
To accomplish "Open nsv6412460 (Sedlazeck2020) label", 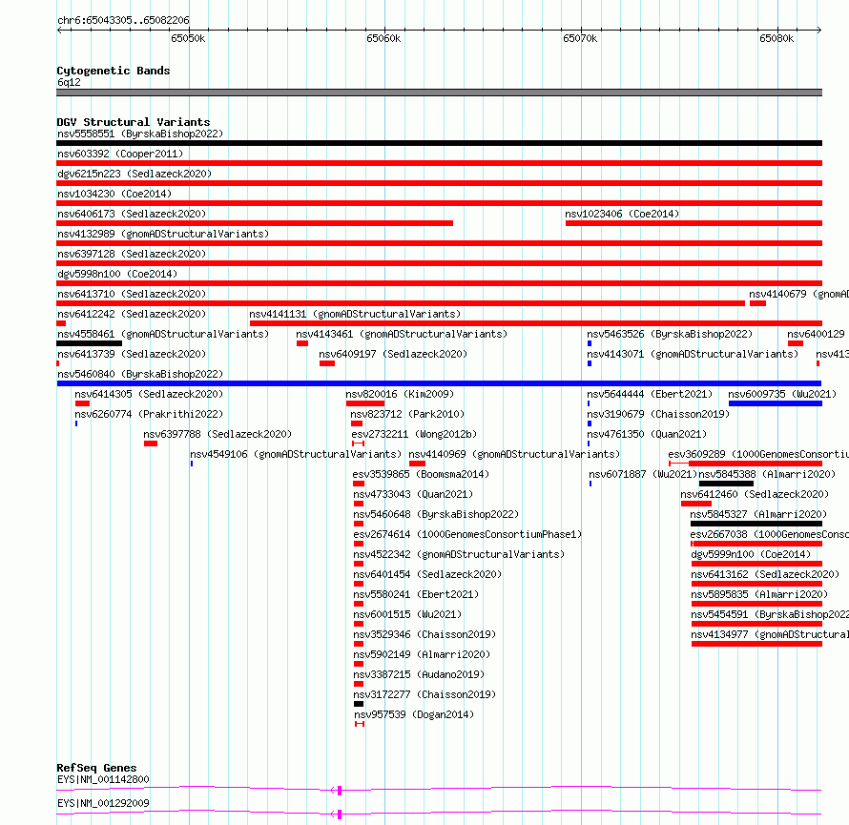I will click(x=755, y=494).
